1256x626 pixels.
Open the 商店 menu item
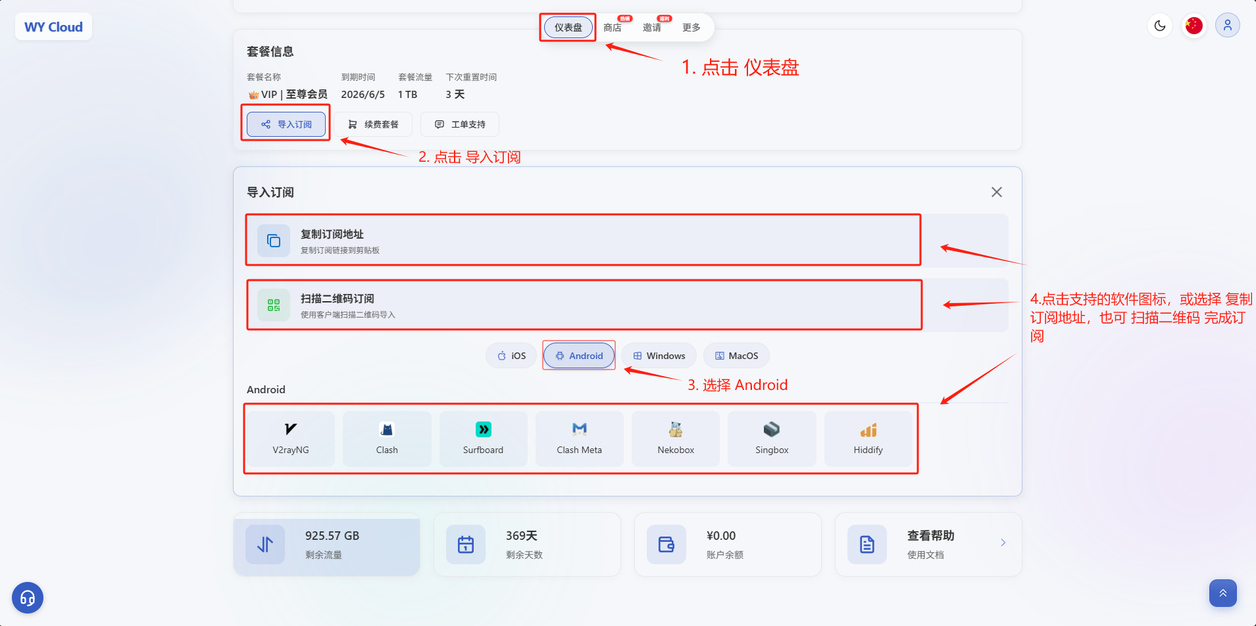click(x=613, y=28)
